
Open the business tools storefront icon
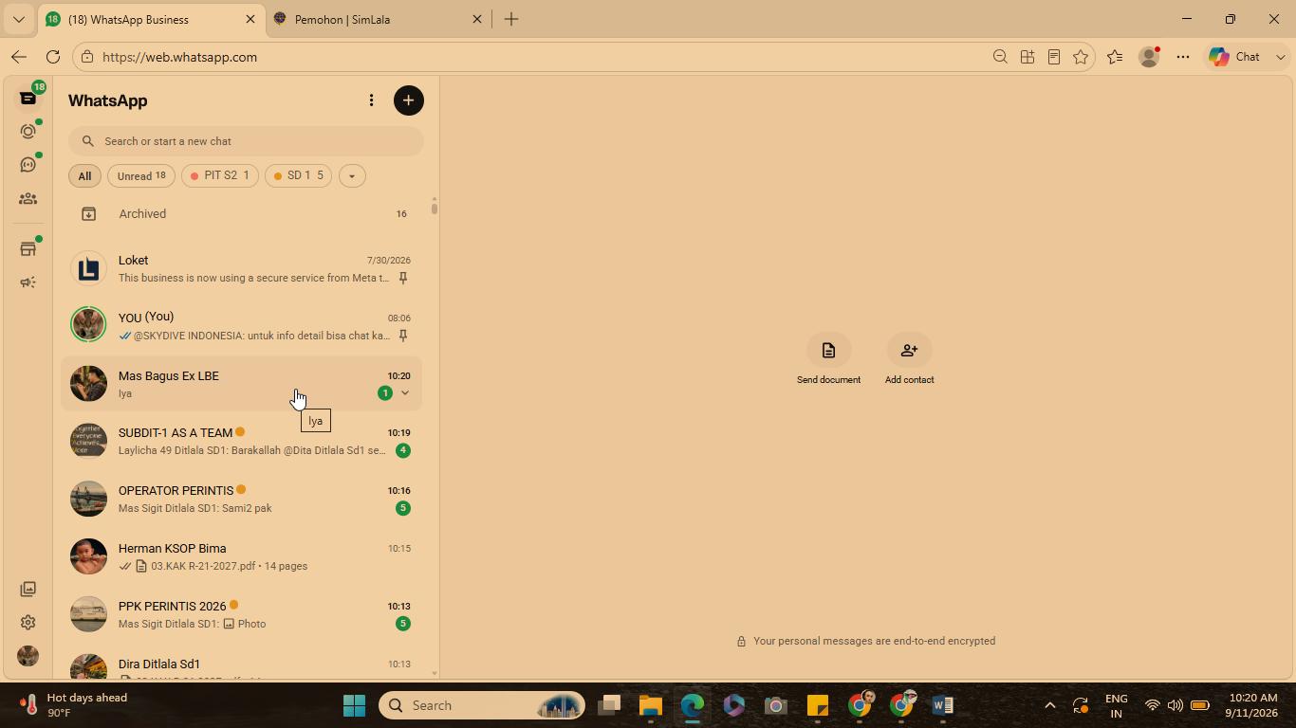[x=28, y=249]
